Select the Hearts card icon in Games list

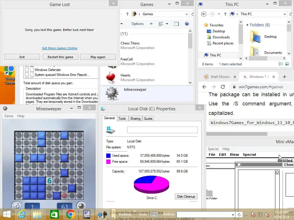(111, 78)
